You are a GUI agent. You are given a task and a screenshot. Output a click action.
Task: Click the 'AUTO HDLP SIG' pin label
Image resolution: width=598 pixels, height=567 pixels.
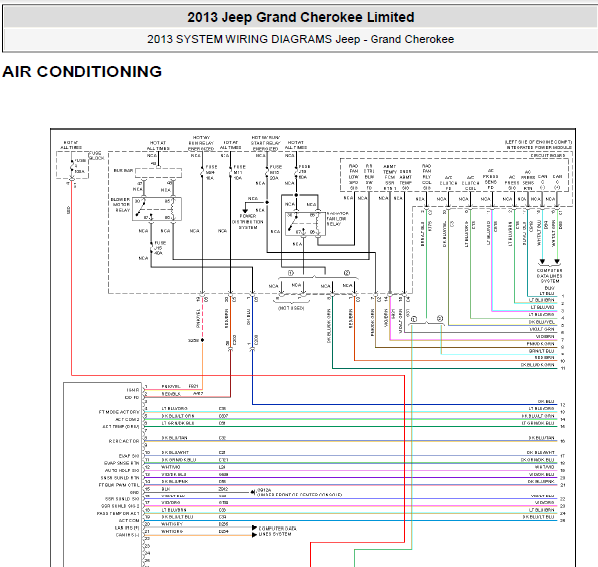[x=122, y=470]
